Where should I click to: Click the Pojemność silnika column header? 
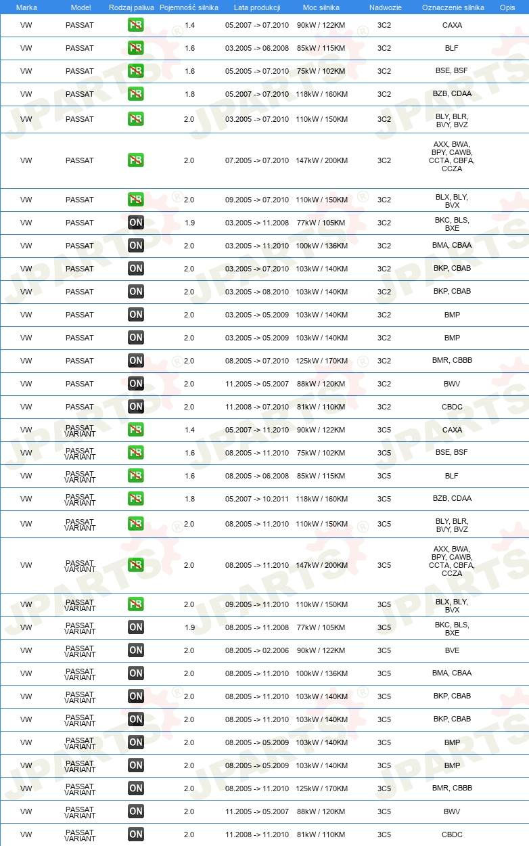point(189,7)
